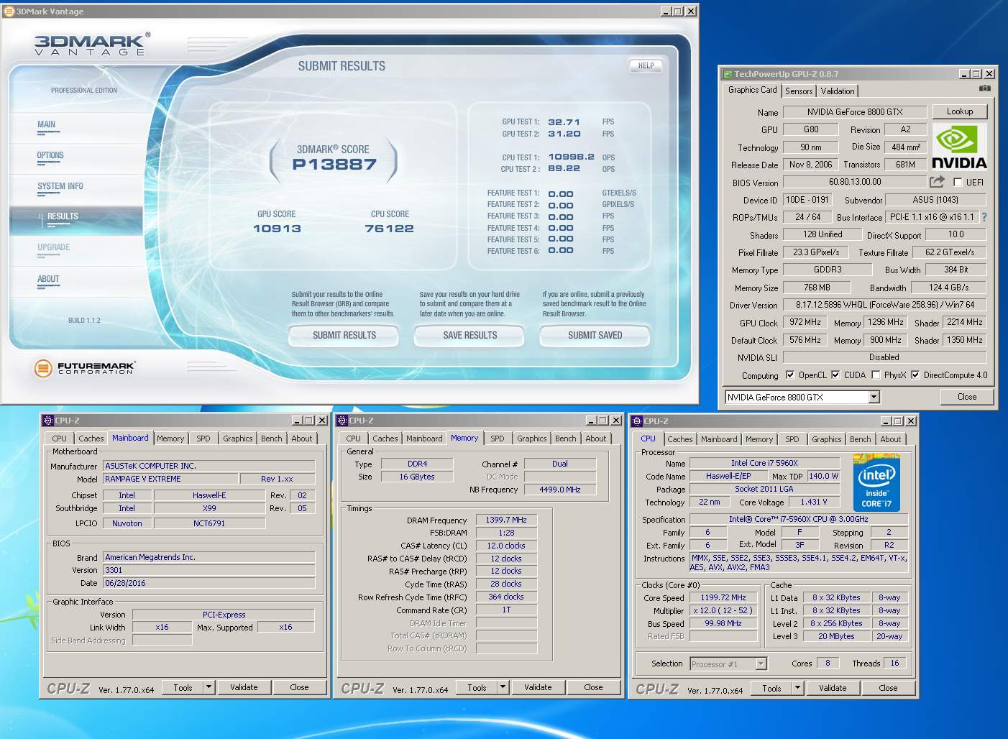Click the GPU score value 10913

point(277,229)
